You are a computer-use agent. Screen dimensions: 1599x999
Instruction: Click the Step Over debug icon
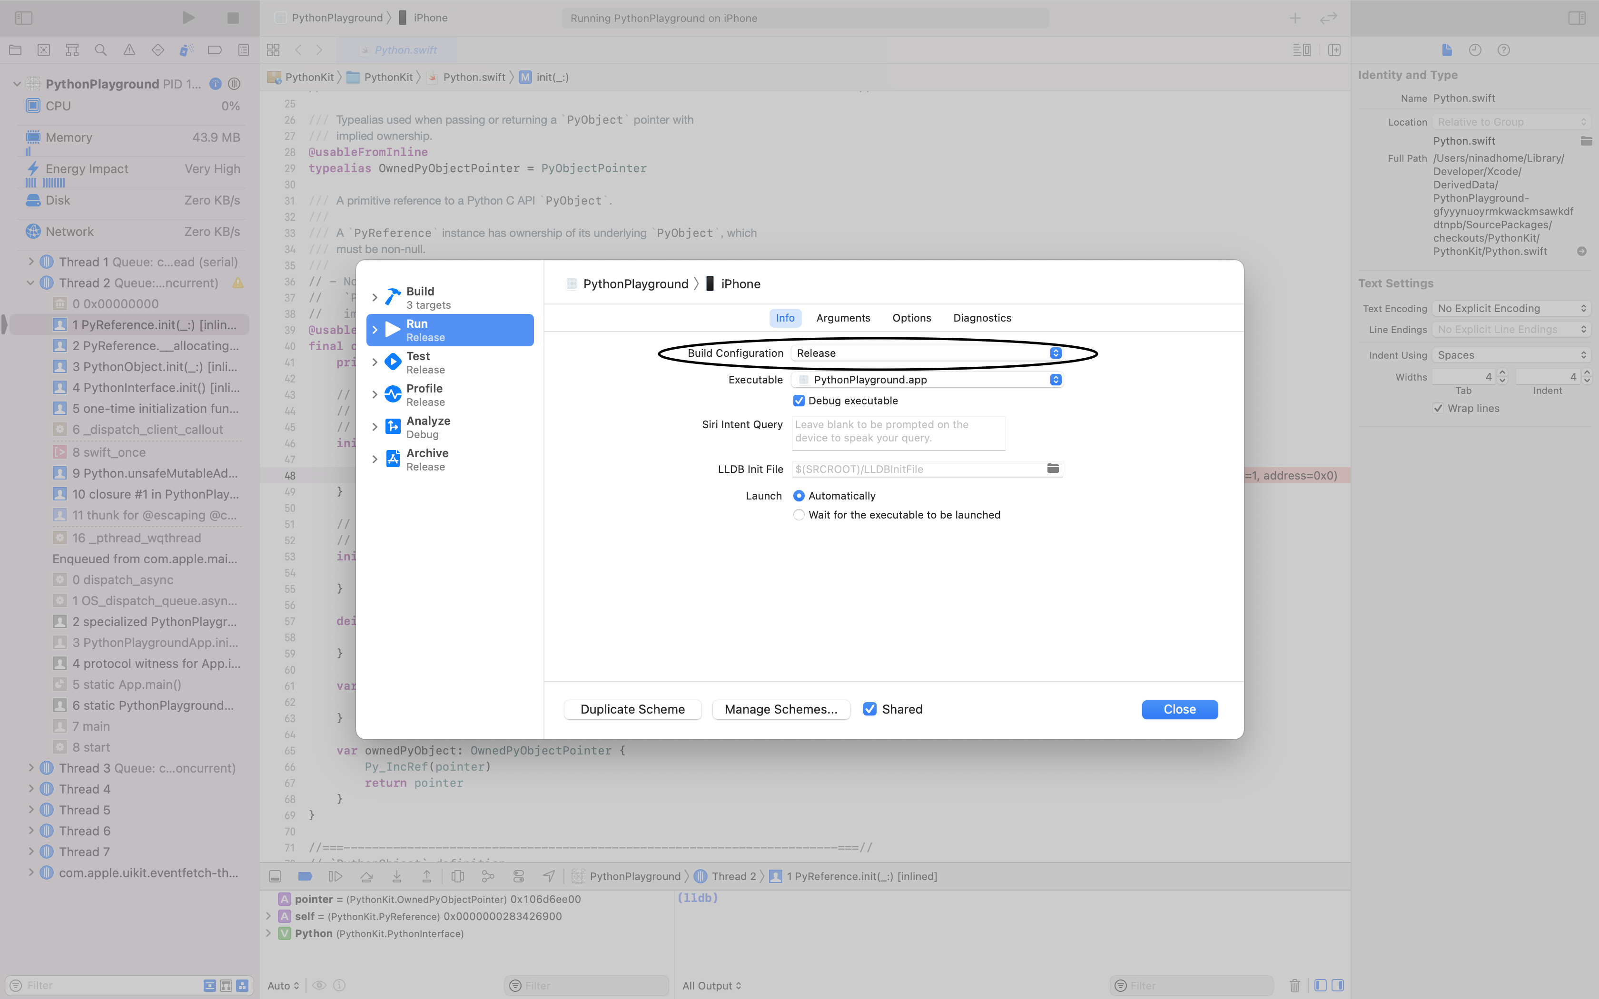(366, 876)
